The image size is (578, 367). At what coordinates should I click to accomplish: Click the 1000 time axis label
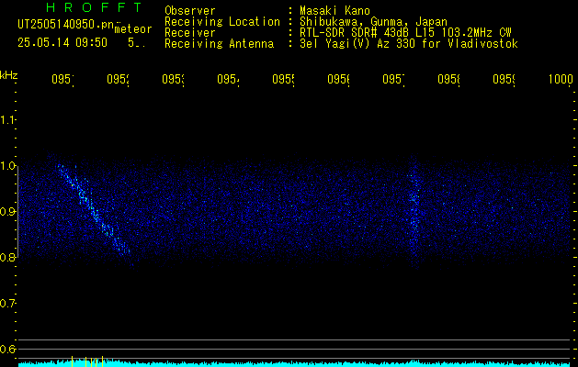[x=561, y=79]
